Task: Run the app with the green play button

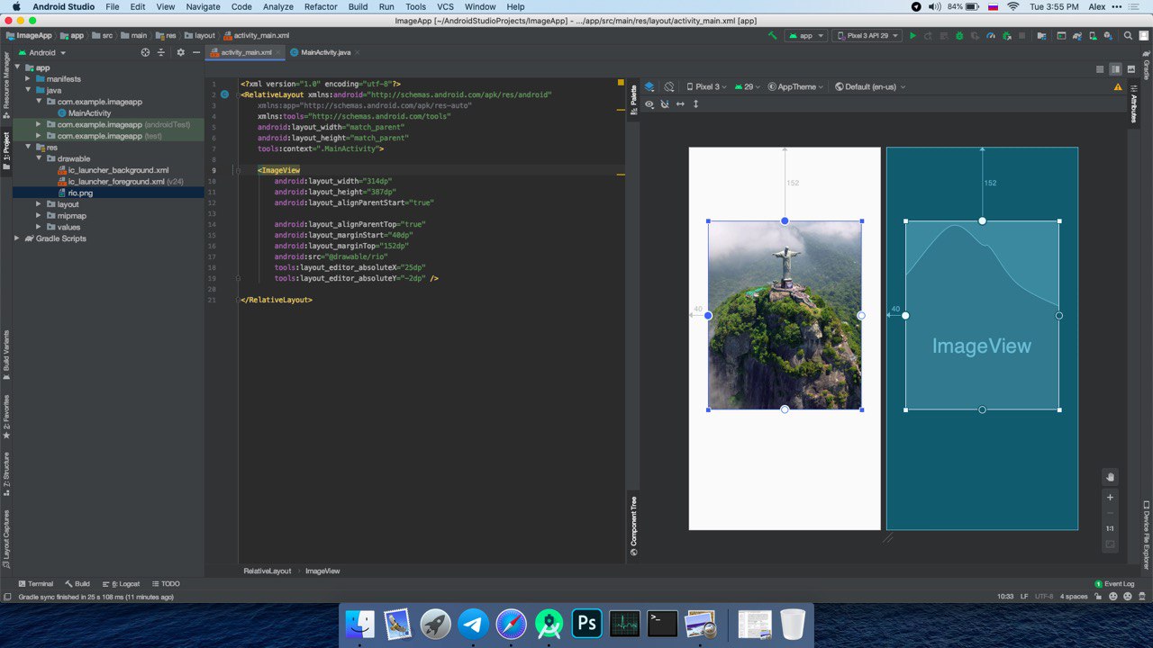Action: tap(912, 36)
